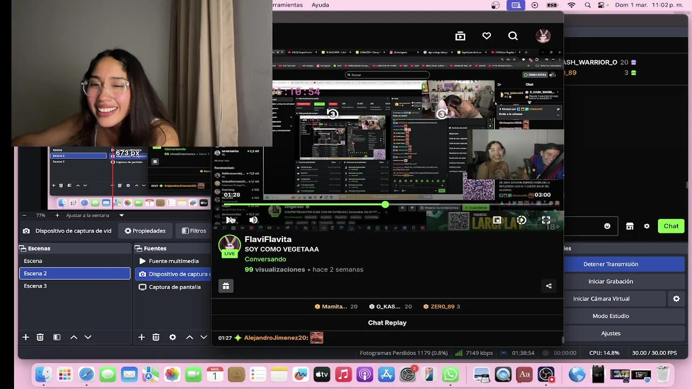Select Escena in scenes list

pyautogui.click(x=75, y=261)
